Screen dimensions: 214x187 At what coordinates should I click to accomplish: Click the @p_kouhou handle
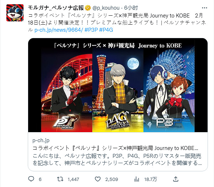pos(106,8)
